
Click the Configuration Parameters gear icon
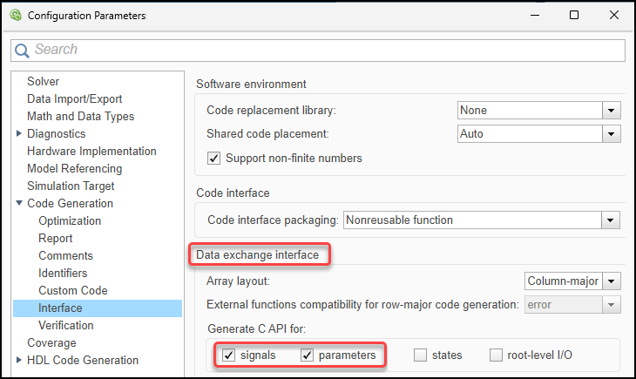15,15
